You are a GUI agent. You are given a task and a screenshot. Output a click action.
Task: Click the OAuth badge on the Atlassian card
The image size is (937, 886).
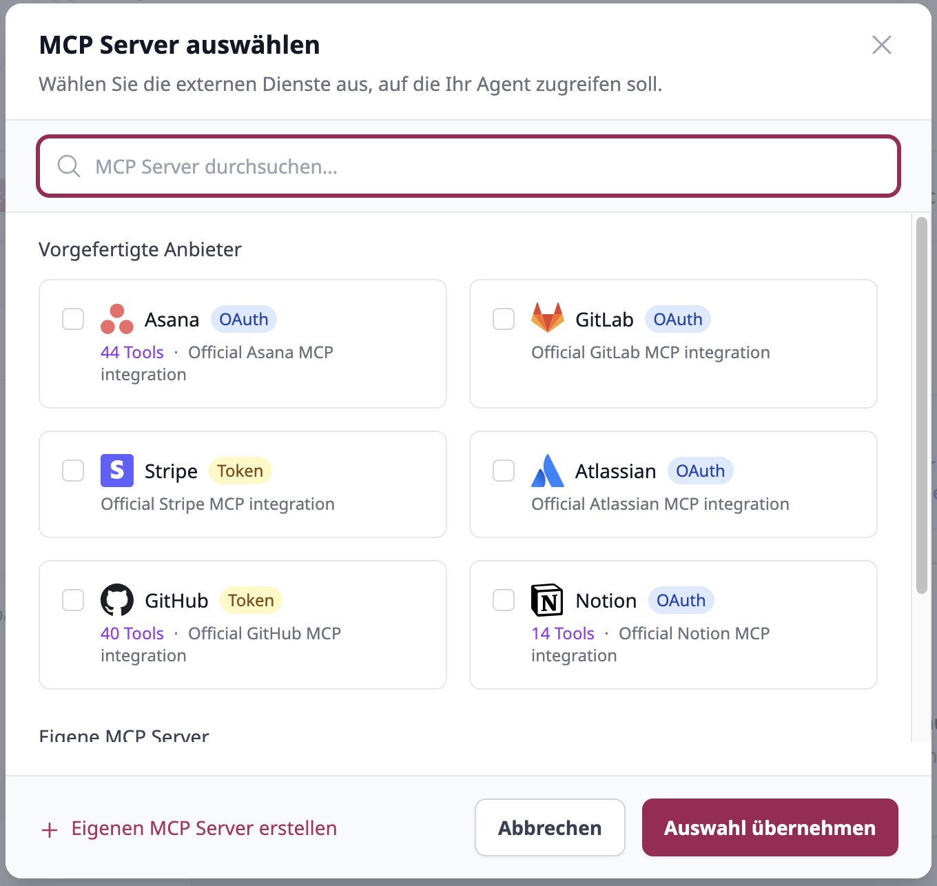700,471
